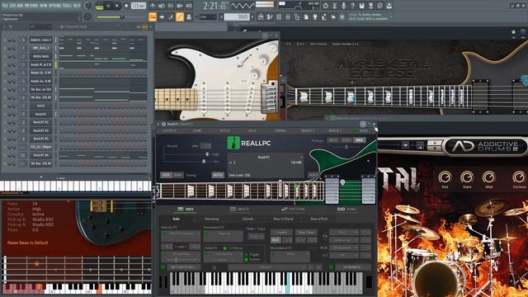Click the save project disk icon

(361, 6)
